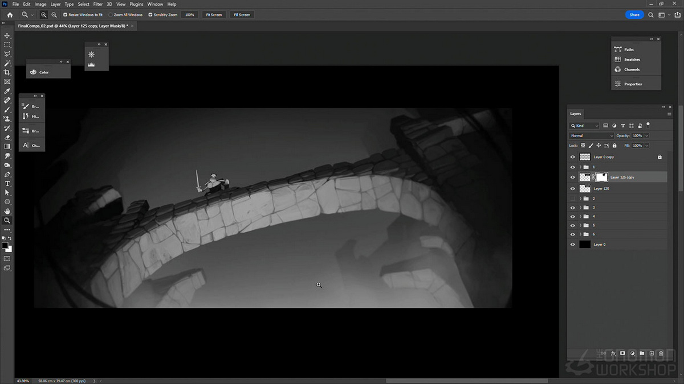Expand layer group 1
684x384 pixels.
click(580, 167)
